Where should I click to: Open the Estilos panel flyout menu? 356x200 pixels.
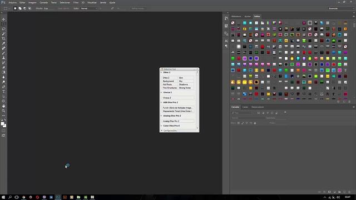(x=354, y=16)
